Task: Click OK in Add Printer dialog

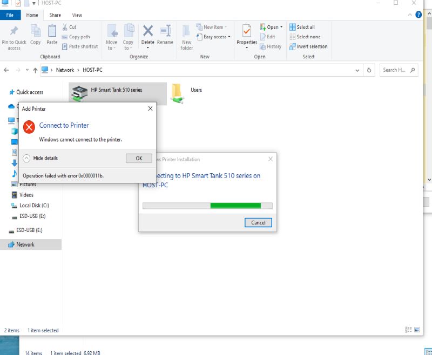Action: pyautogui.click(x=139, y=158)
